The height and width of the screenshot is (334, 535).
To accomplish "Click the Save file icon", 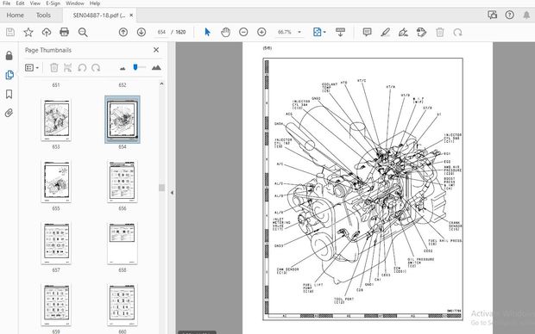I will pyautogui.click(x=10, y=32).
